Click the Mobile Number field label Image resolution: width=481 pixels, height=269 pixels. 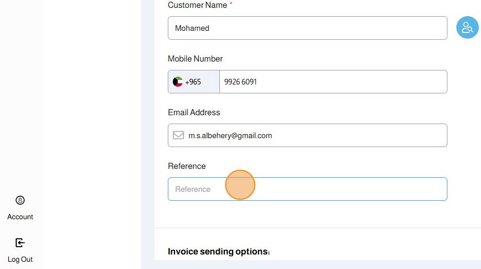[195, 59]
